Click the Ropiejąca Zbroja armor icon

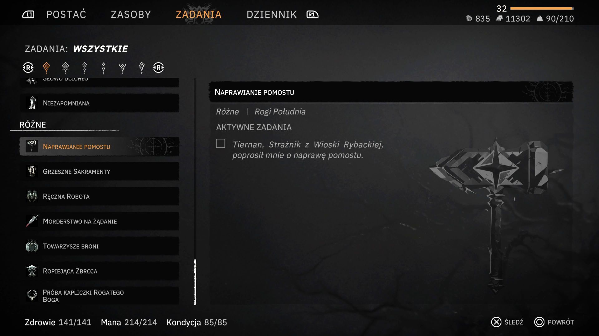32,271
